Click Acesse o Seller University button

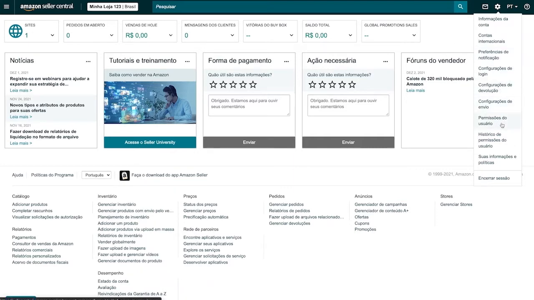pos(150,142)
